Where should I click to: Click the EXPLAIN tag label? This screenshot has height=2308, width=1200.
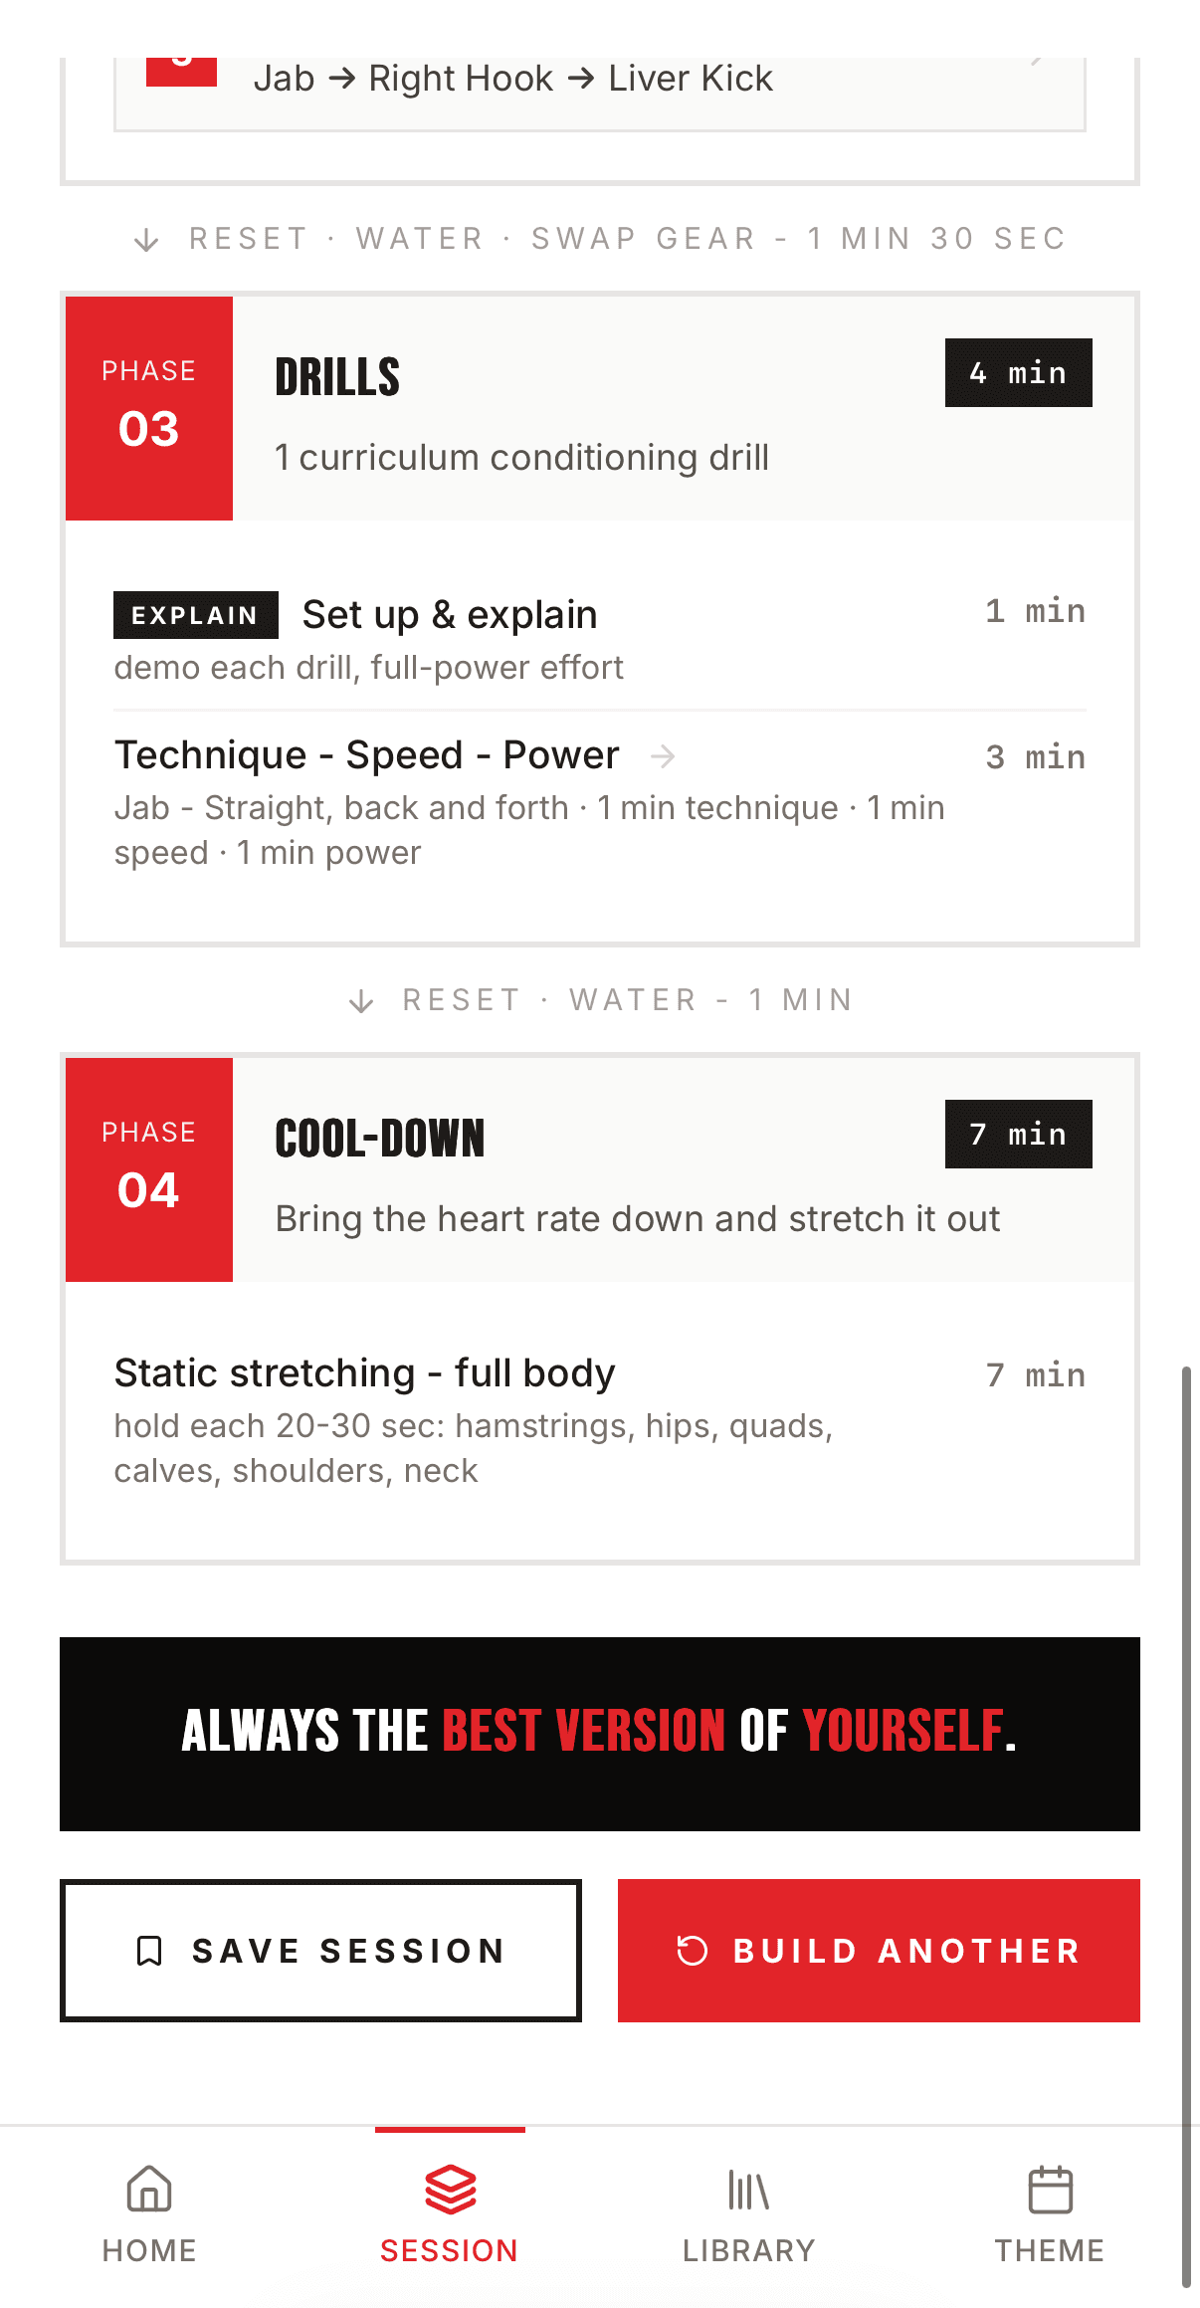pyautogui.click(x=196, y=615)
